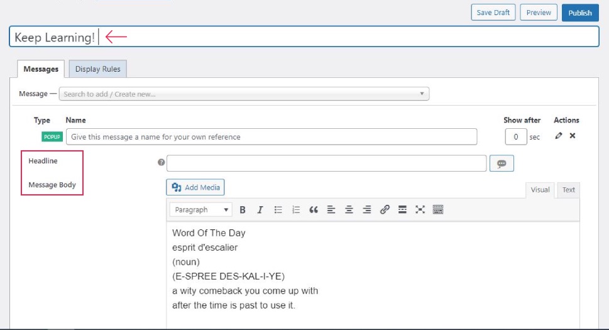Click the 'Actions' column header
The height and width of the screenshot is (330, 609).
tap(566, 120)
